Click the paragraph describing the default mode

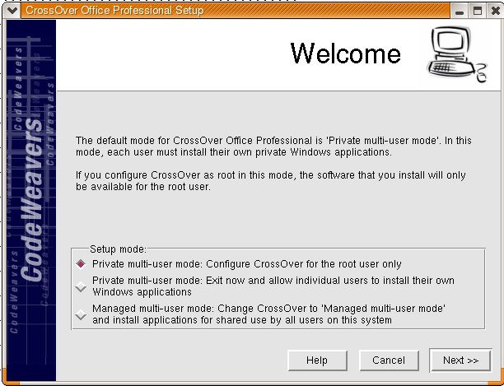coord(272,146)
